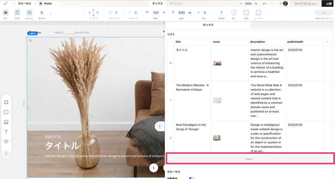Add a collaborator with plus icon
Screen dimensions: 335x179
click(x=280, y=4)
